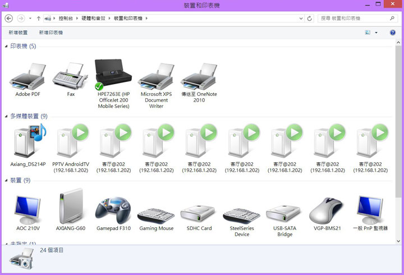Refresh the Devices and Printers view
Screen dimensions: 404x275
coord(309,19)
